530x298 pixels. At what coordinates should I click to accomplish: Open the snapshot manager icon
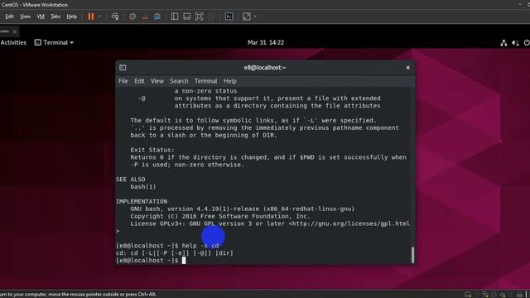click(157, 17)
